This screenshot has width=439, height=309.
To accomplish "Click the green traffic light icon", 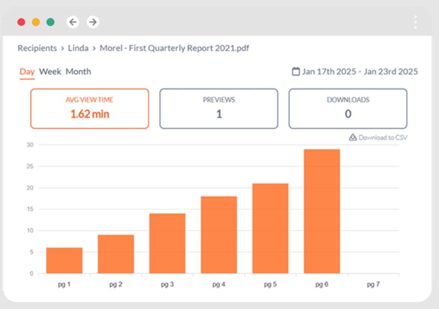I will pyautogui.click(x=51, y=22).
